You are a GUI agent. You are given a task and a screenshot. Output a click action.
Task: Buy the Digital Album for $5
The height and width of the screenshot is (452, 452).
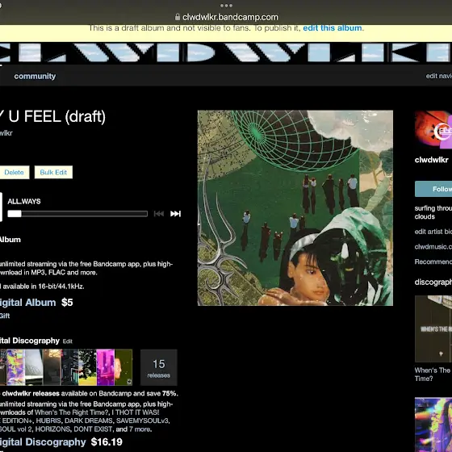[x=27, y=303]
